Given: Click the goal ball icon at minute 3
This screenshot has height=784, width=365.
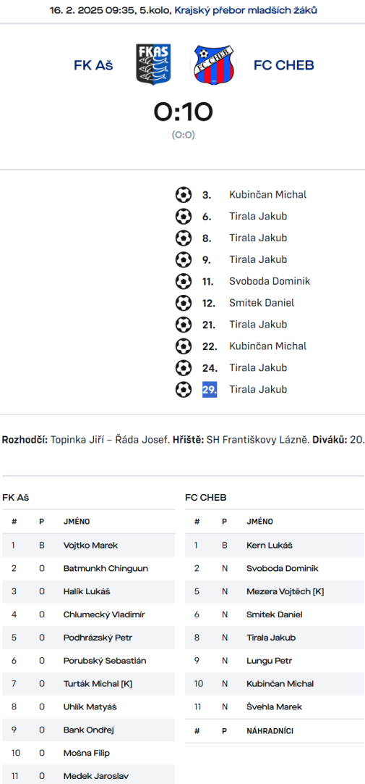Looking at the screenshot, I should pyautogui.click(x=184, y=194).
